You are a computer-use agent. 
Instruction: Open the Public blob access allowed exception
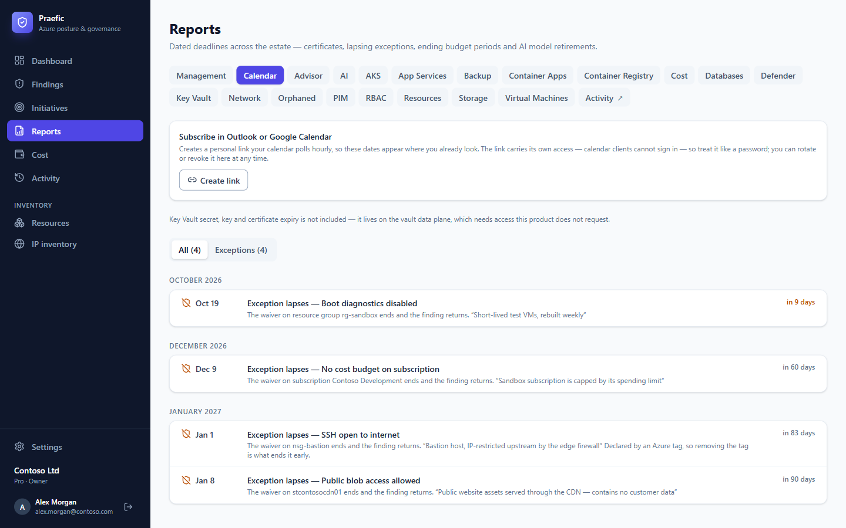[498, 485]
